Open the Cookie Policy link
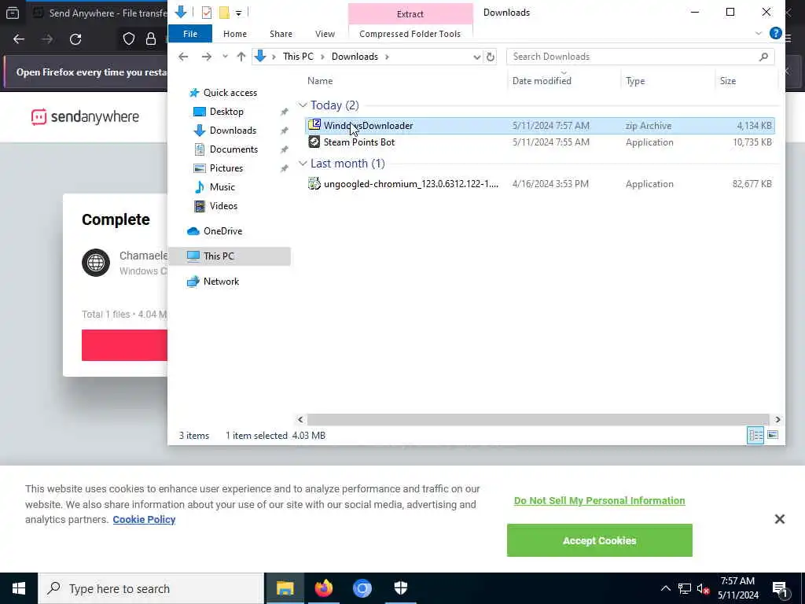This screenshot has height=604, width=805. pyautogui.click(x=144, y=520)
